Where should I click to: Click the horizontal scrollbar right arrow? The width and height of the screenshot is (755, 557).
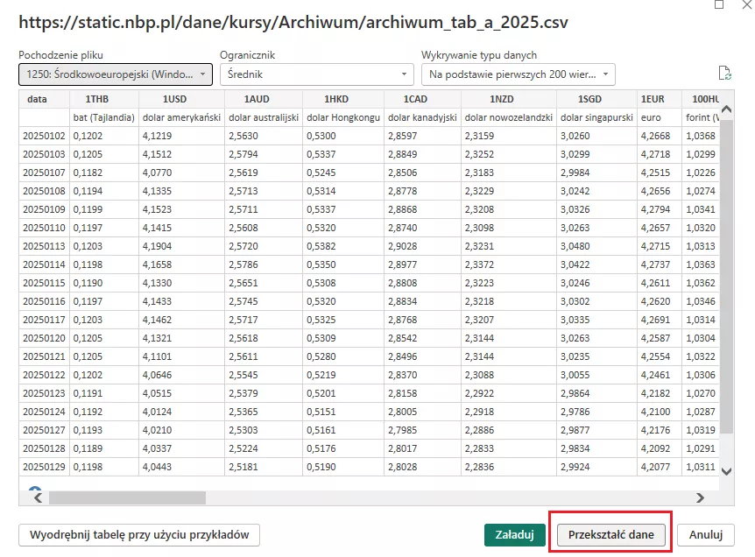(x=700, y=497)
